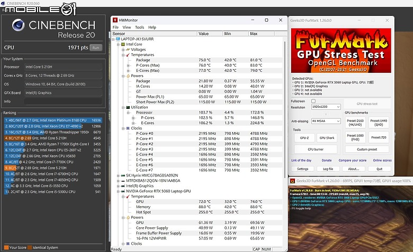Open the Resolution 1920x1200 dropdown

(326, 107)
